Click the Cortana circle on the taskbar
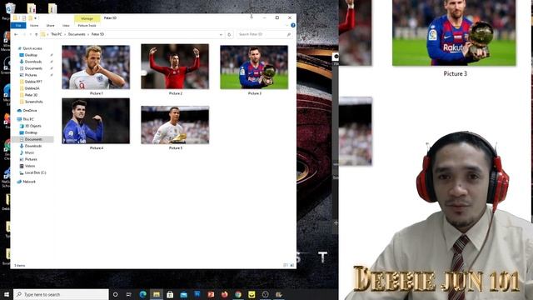The height and width of the screenshot is (300, 533). coord(115,294)
